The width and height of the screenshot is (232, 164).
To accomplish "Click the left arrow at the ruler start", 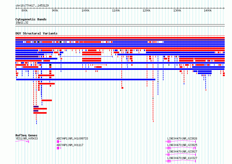I will 16,8.
